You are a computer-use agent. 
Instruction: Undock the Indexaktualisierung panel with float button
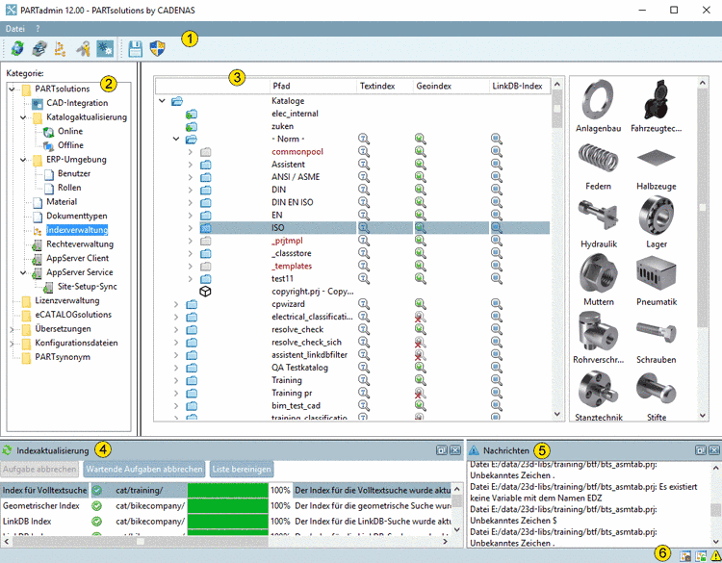(x=441, y=449)
